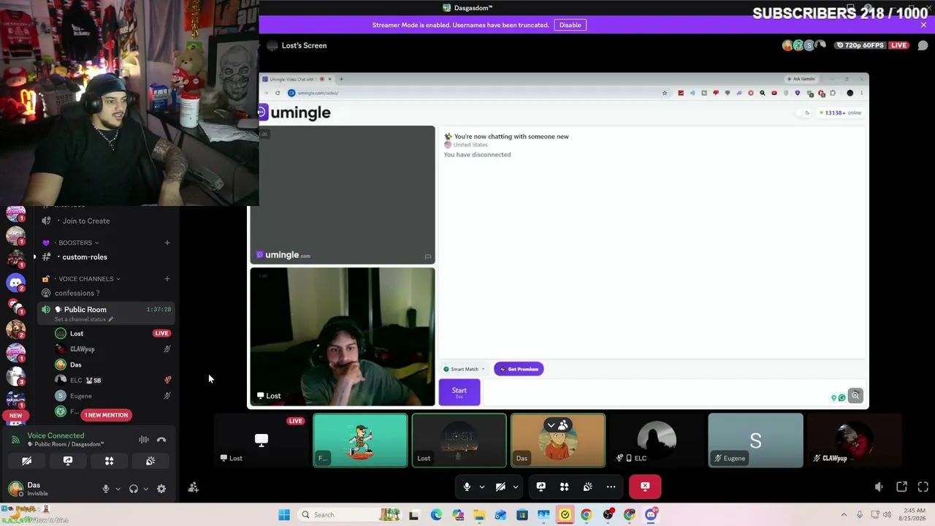
Task: Edit the channel status pencil under Public Room
Action: pyautogui.click(x=111, y=319)
